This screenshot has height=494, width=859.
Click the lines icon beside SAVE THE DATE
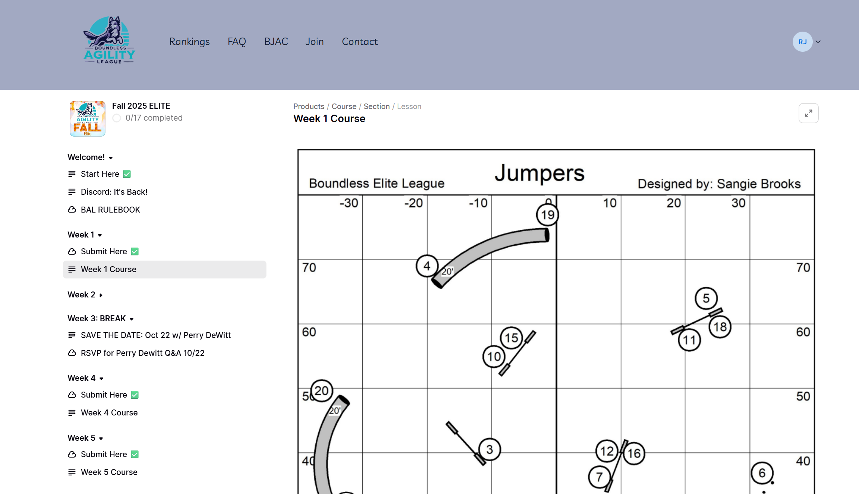pyautogui.click(x=72, y=335)
